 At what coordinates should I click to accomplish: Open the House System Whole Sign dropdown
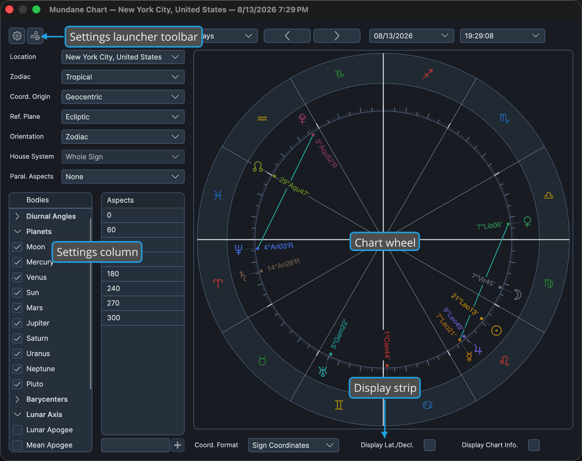[123, 157]
